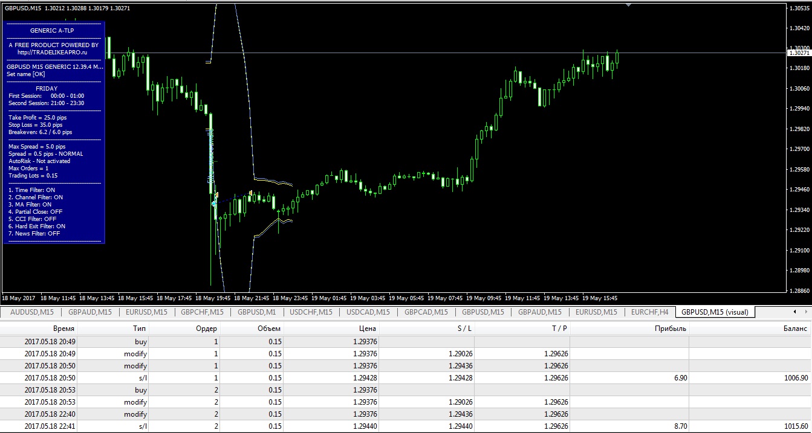Click the 2. Channel Filter: ON line
Viewport: 812px width, 433px height.
(36, 197)
